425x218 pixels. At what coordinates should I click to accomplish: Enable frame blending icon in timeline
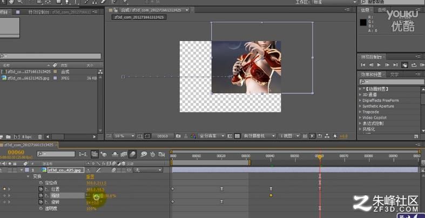[x=124, y=154]
